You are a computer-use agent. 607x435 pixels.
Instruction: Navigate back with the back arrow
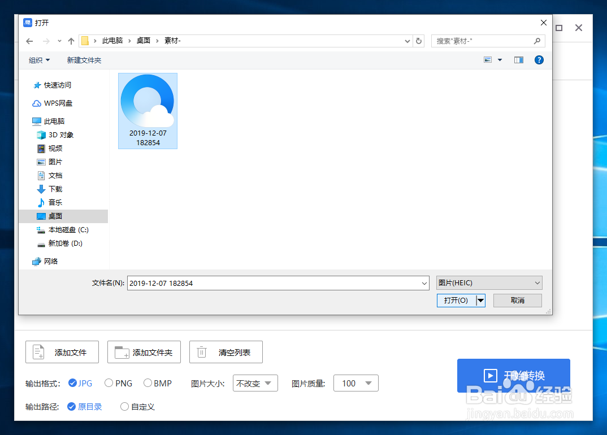[x=29, y=41]
